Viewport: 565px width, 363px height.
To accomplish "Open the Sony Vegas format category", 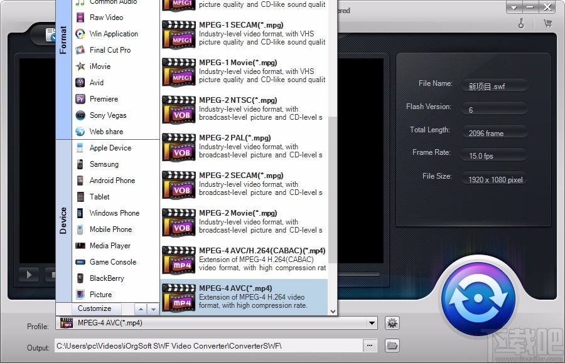I will (109, 115).
